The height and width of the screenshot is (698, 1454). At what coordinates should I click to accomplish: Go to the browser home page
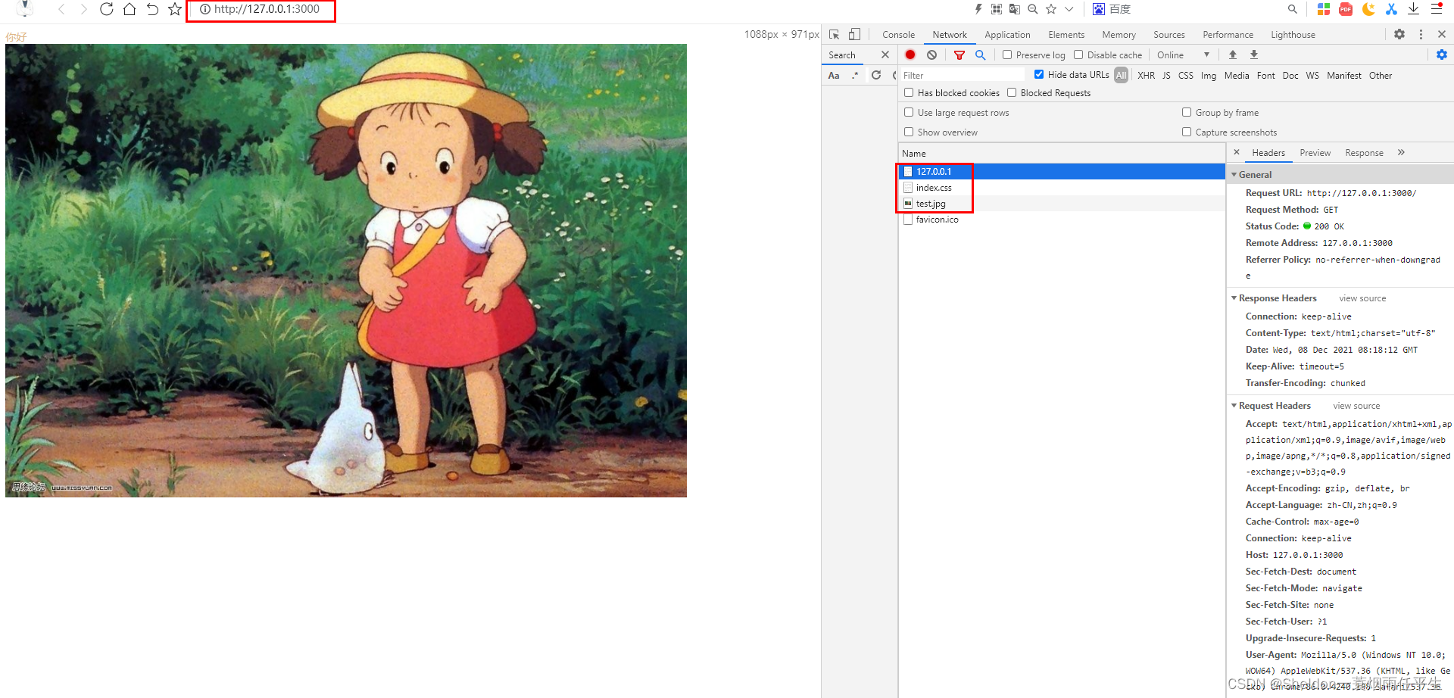129,9
